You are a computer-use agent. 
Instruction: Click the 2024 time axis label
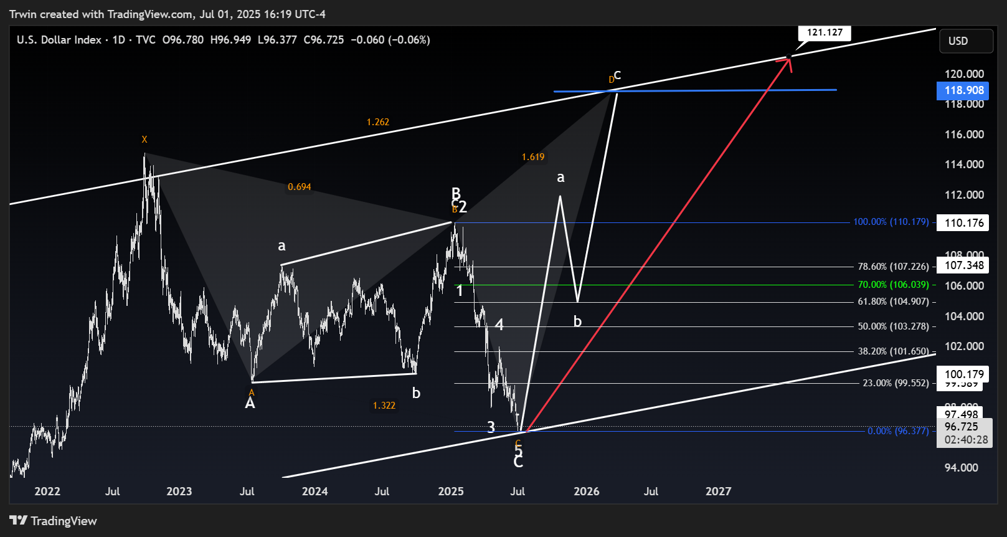[x=314, y=492]
